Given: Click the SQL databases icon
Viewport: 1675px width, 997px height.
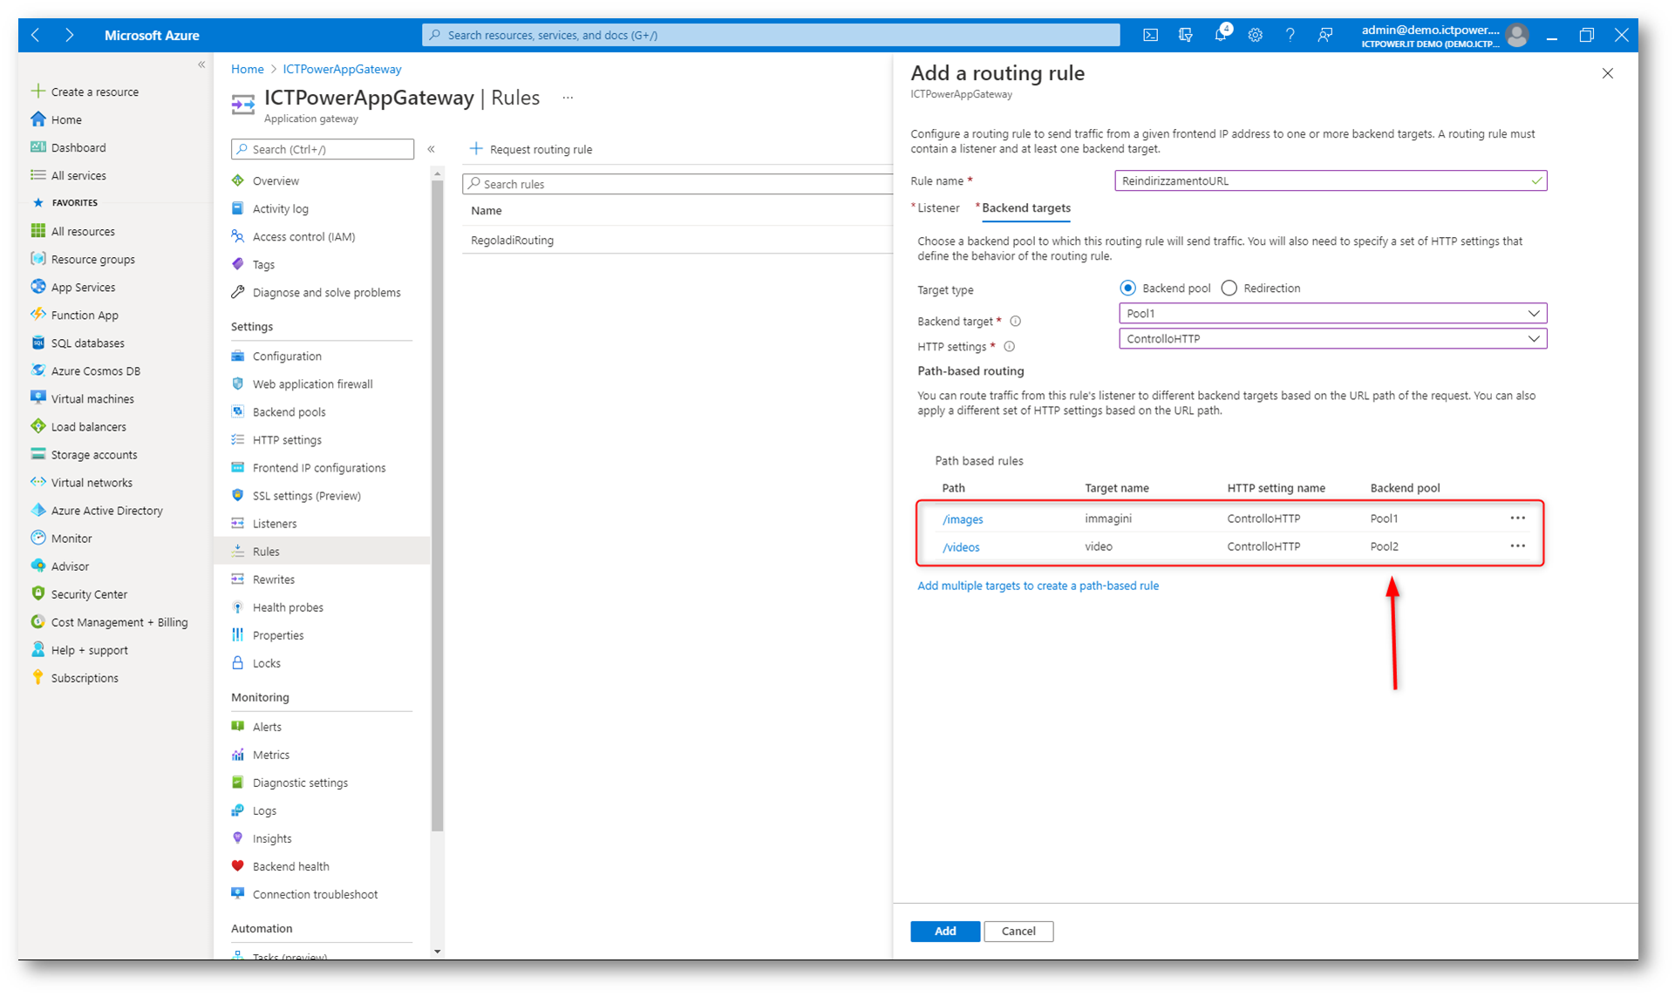Looking at the screenshot, I should pyautogui.click(x=37, y=342).
